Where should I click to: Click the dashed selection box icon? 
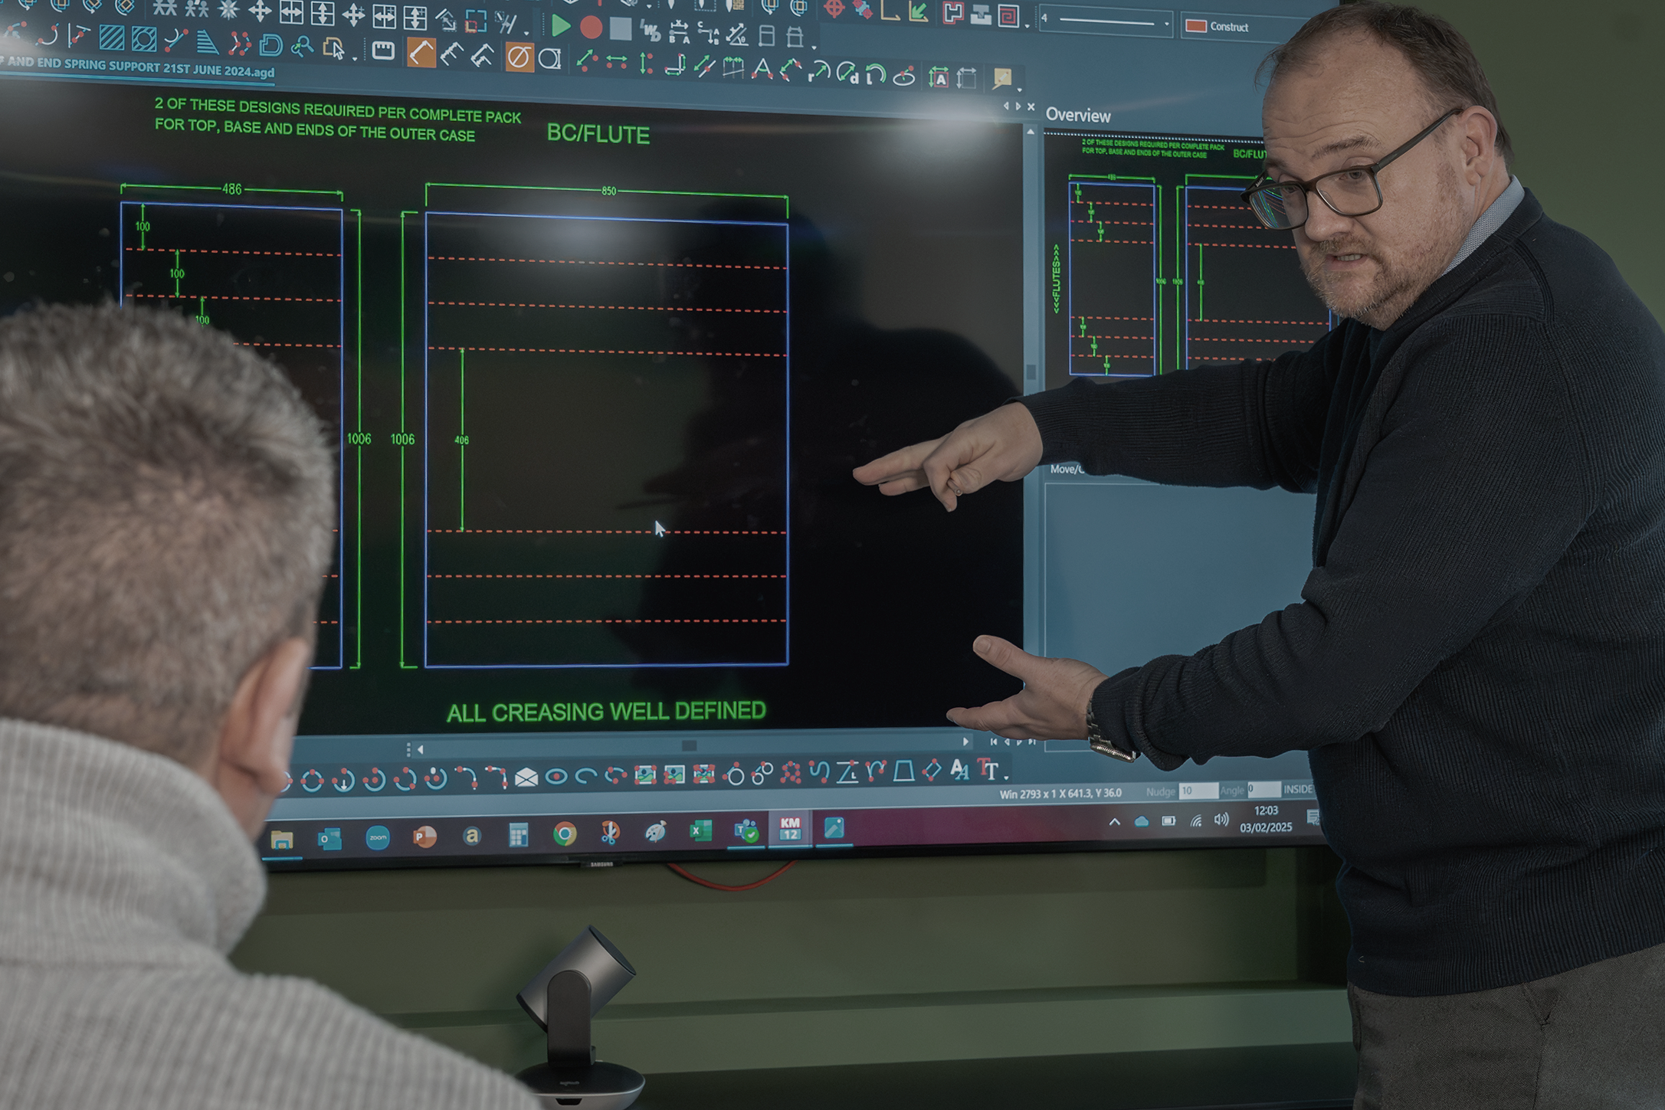(x=475, y=21)
